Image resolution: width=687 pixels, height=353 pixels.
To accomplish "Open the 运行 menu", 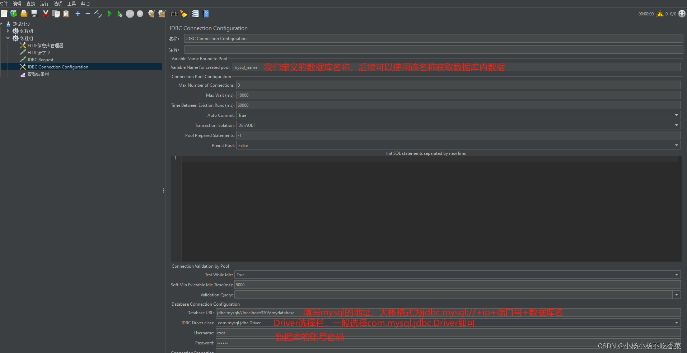I will 44,4.
